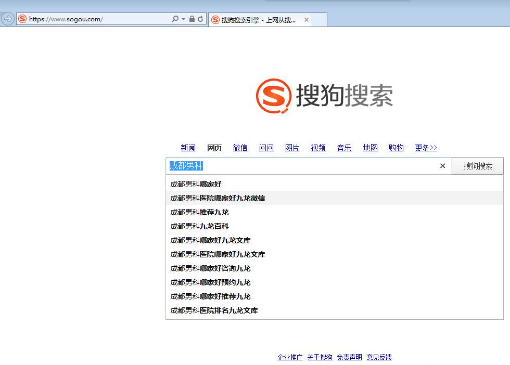This screenshot has width=510, height=365.
Task: Switch to the 新闻 category
Action: [x=188, y=148]
